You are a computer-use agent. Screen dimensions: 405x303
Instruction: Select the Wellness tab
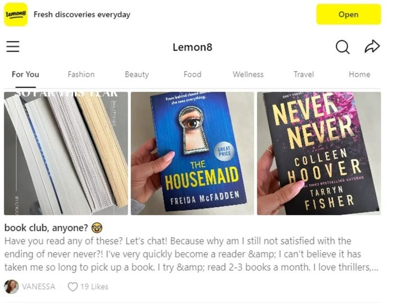point(248,74)
